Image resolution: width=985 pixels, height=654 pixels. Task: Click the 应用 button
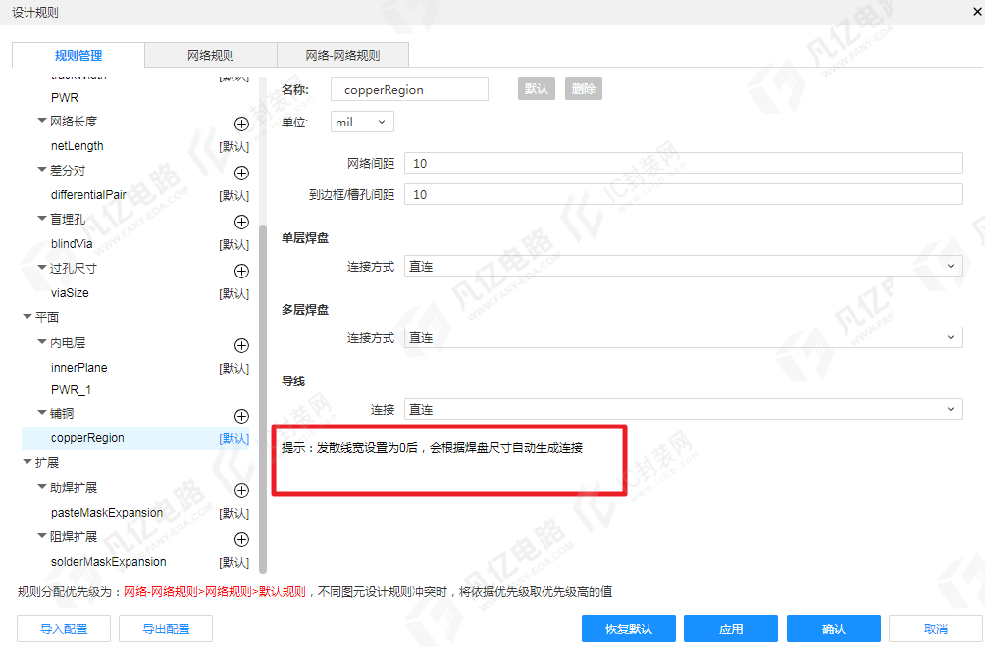click(731, 629)
